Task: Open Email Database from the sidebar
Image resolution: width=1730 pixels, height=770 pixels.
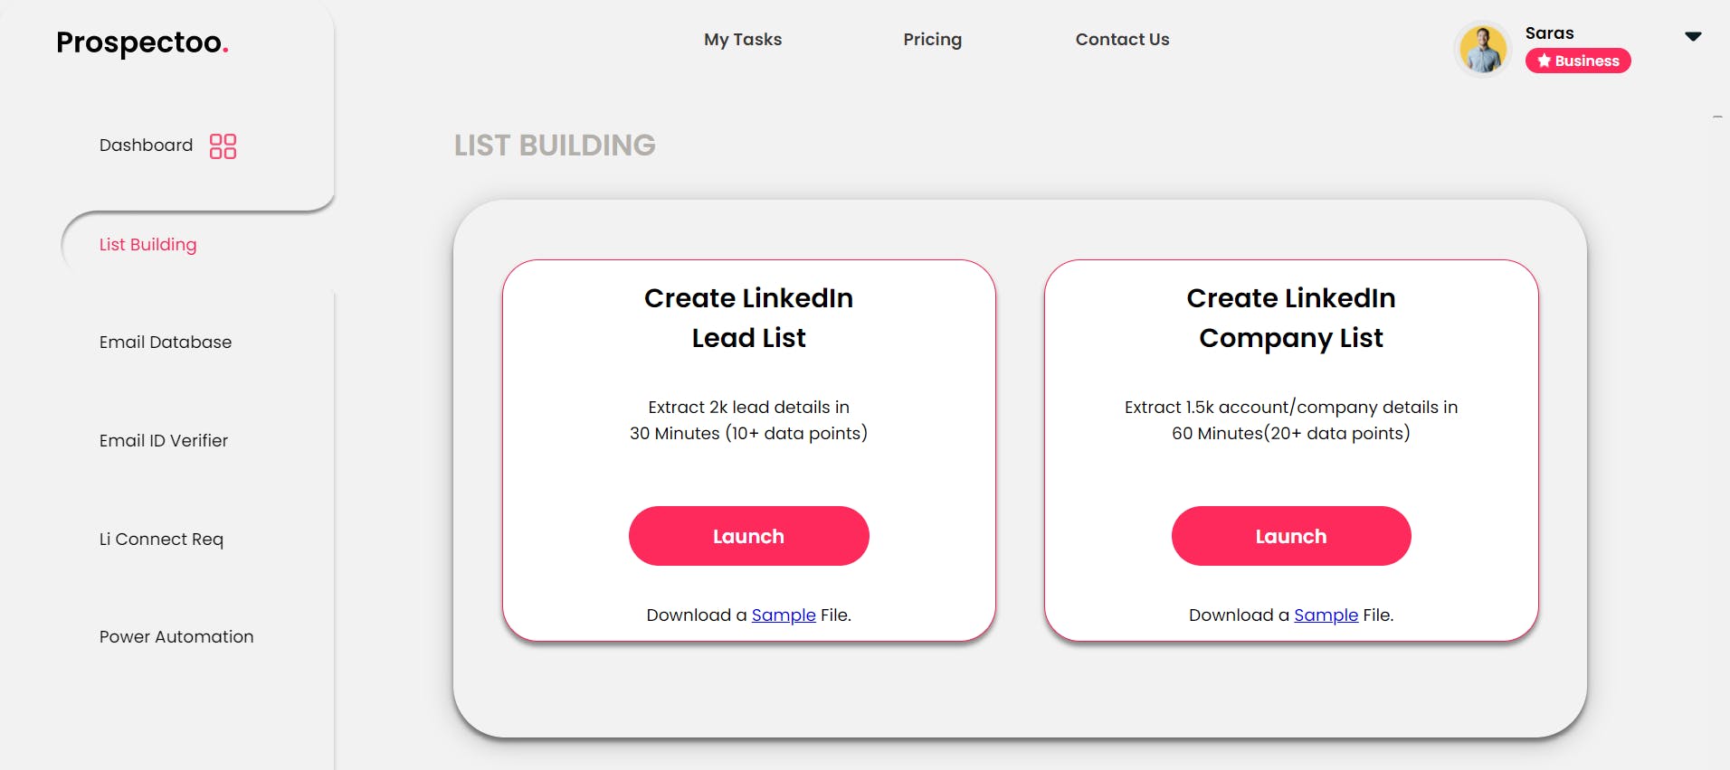Action: click(x=166, y=343)
